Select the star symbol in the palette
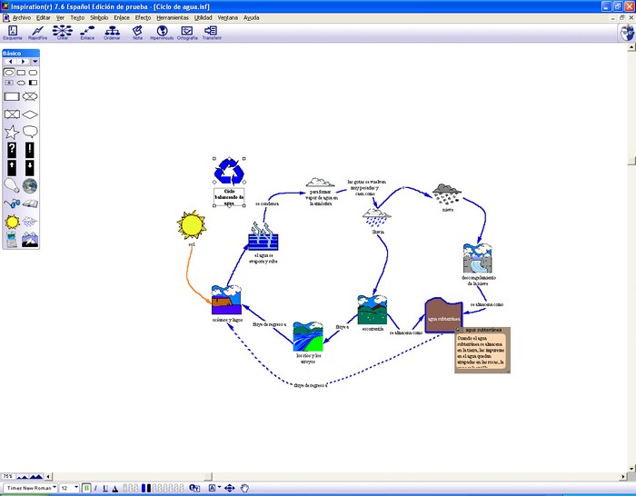Viewport: 636px width, 496px height. point(12,133)
